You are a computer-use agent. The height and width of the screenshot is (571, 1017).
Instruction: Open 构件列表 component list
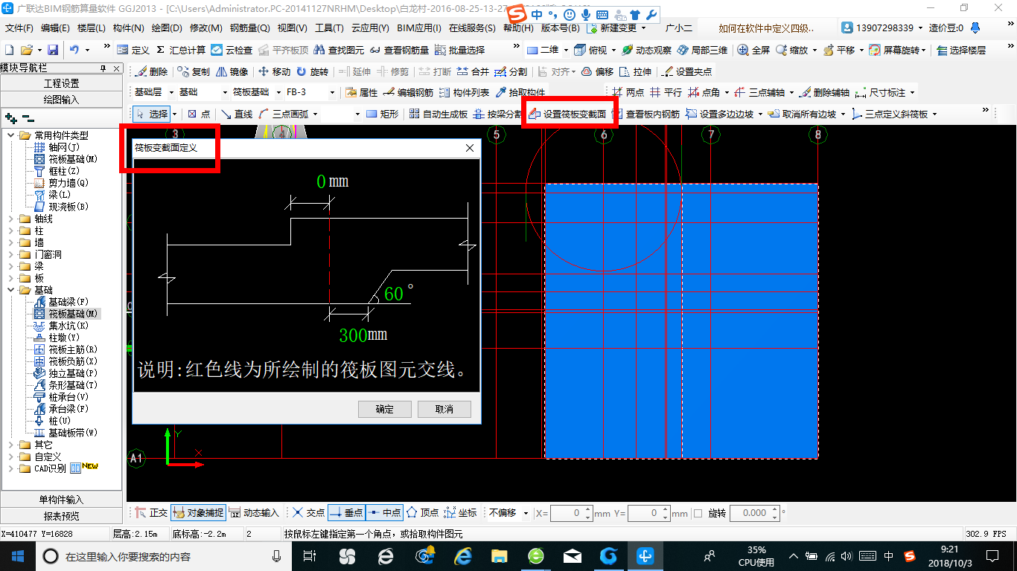465,93
